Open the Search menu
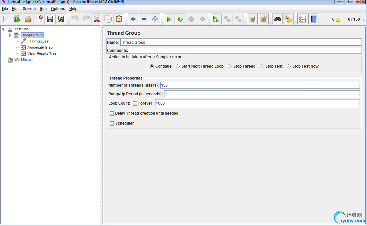The width and height of the screenshot is (367, 226). (29, 9)
